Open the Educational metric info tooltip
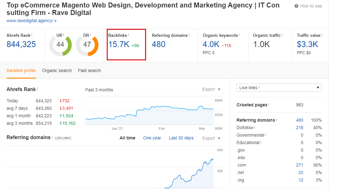The image size is (341, 189). tap(261, 142)
